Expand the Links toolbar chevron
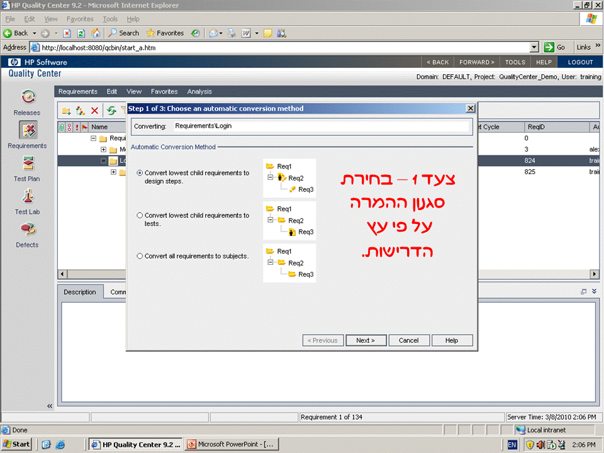Viewport: 604px width, 453px height. tap(598, 45)
